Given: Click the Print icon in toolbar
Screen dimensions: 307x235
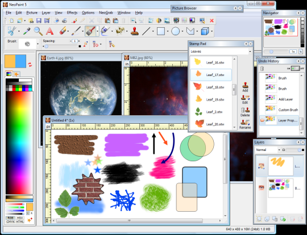Looking at the screenshot, I should click(64, 20).
